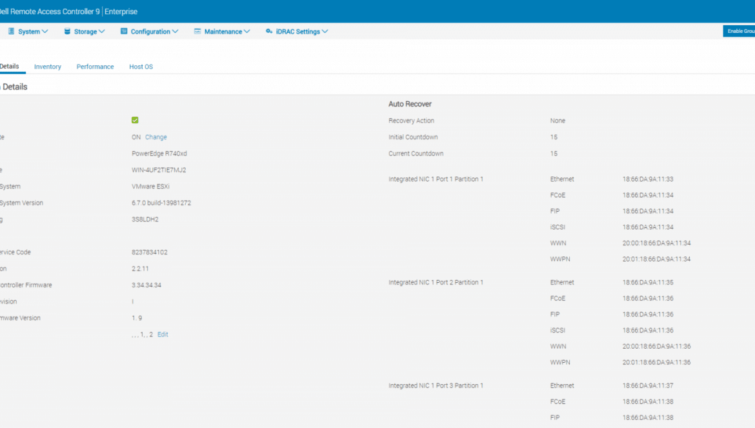Click Integrated NIC 1 Port 3 Partition 1
Image resolution: width=755 pixels, height=428 pixels.
tap(436, 385)
